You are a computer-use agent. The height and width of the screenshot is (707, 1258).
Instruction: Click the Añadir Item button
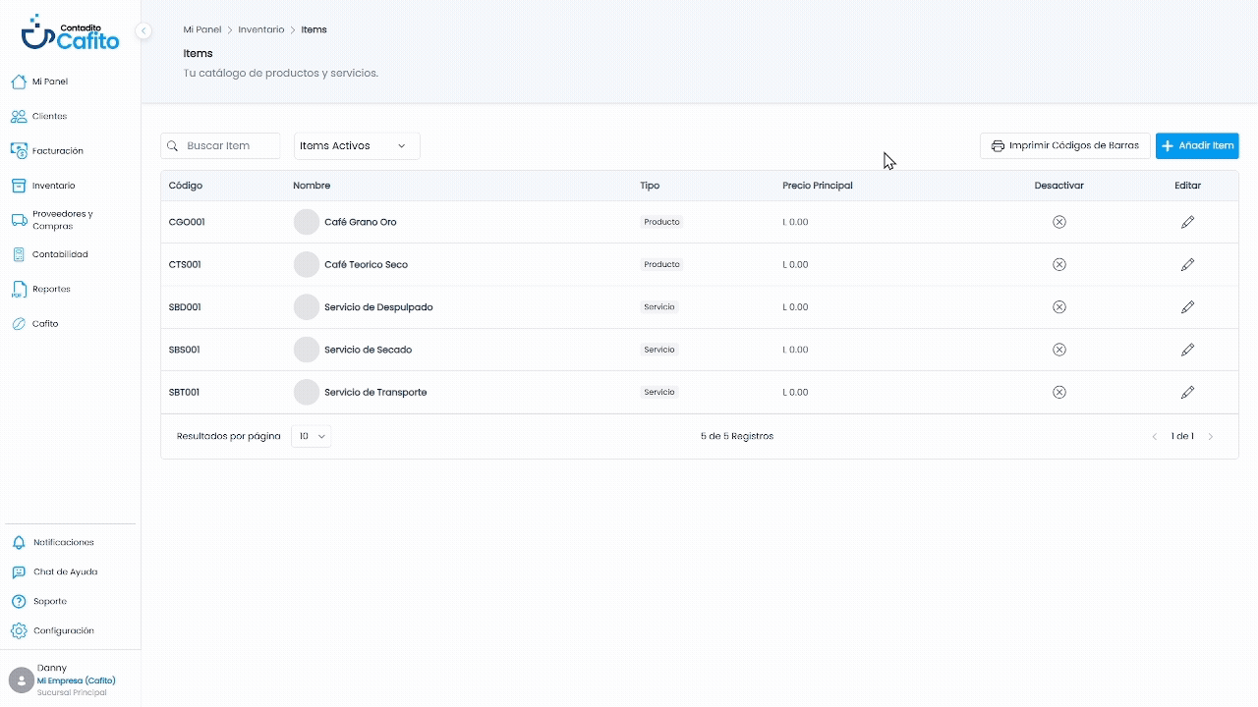pos(1197,145)
